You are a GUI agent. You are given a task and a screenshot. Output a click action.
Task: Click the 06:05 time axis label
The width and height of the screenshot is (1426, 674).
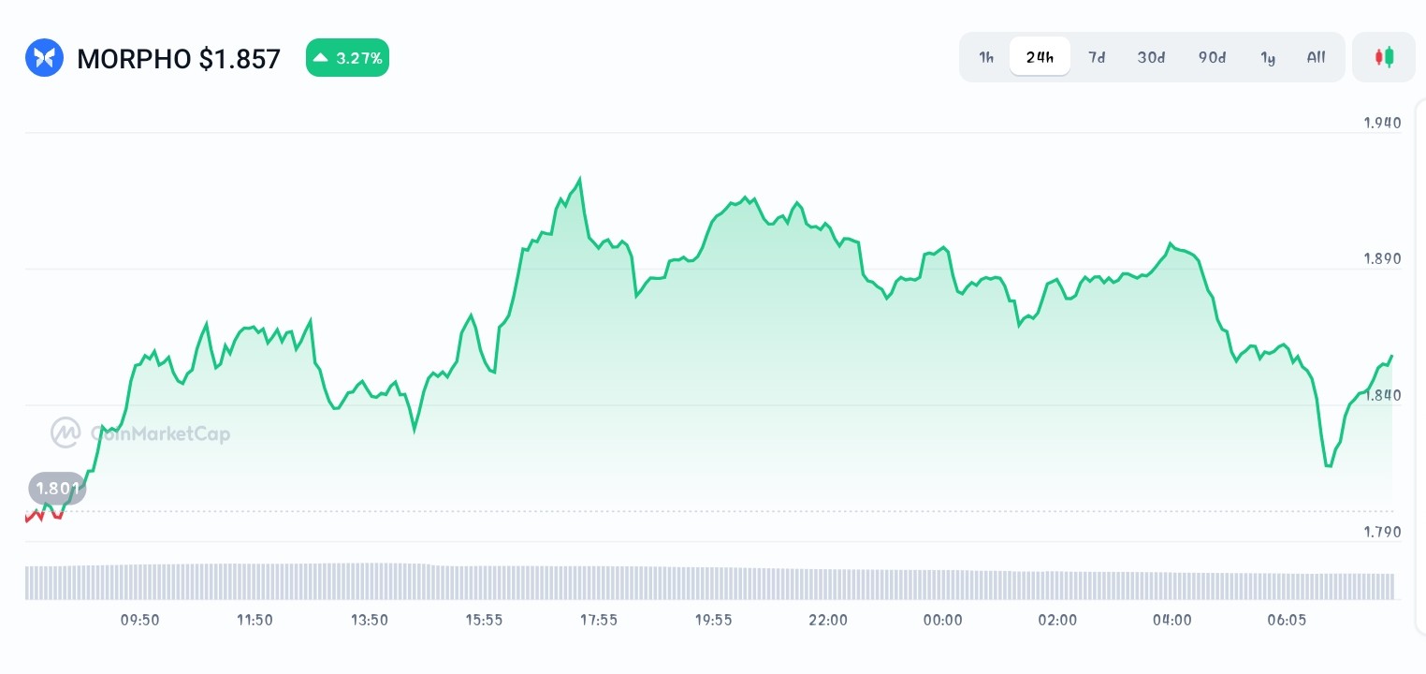1287,620
